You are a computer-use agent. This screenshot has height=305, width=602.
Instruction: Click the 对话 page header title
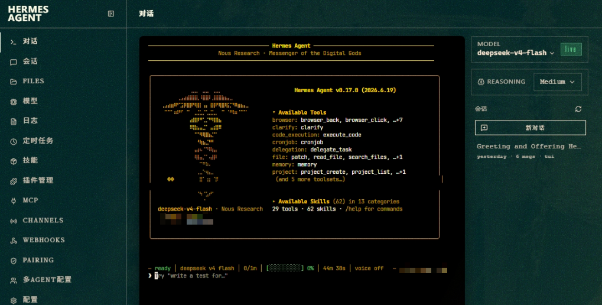click(147, 14)
